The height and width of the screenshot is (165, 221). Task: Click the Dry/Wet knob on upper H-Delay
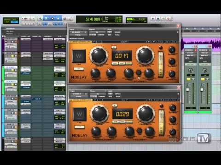pos(172,49)
